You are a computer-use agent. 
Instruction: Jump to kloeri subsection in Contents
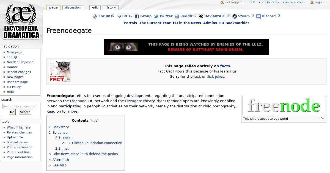67,138
